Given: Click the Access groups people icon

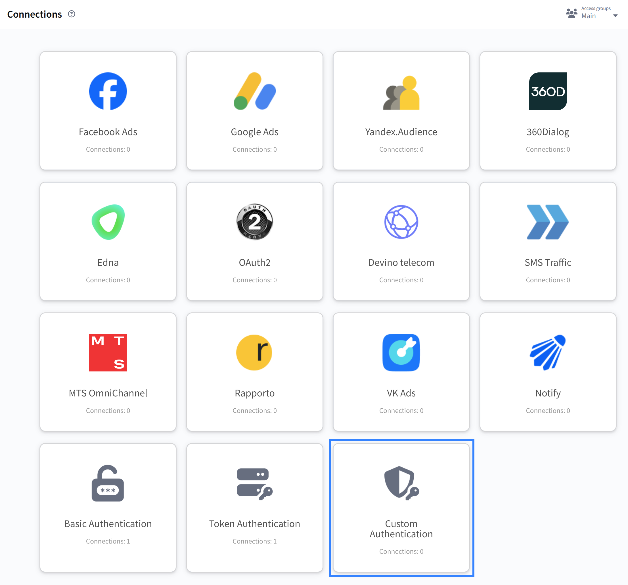Looking at the screenshot, I should click(x=571, y=13).
